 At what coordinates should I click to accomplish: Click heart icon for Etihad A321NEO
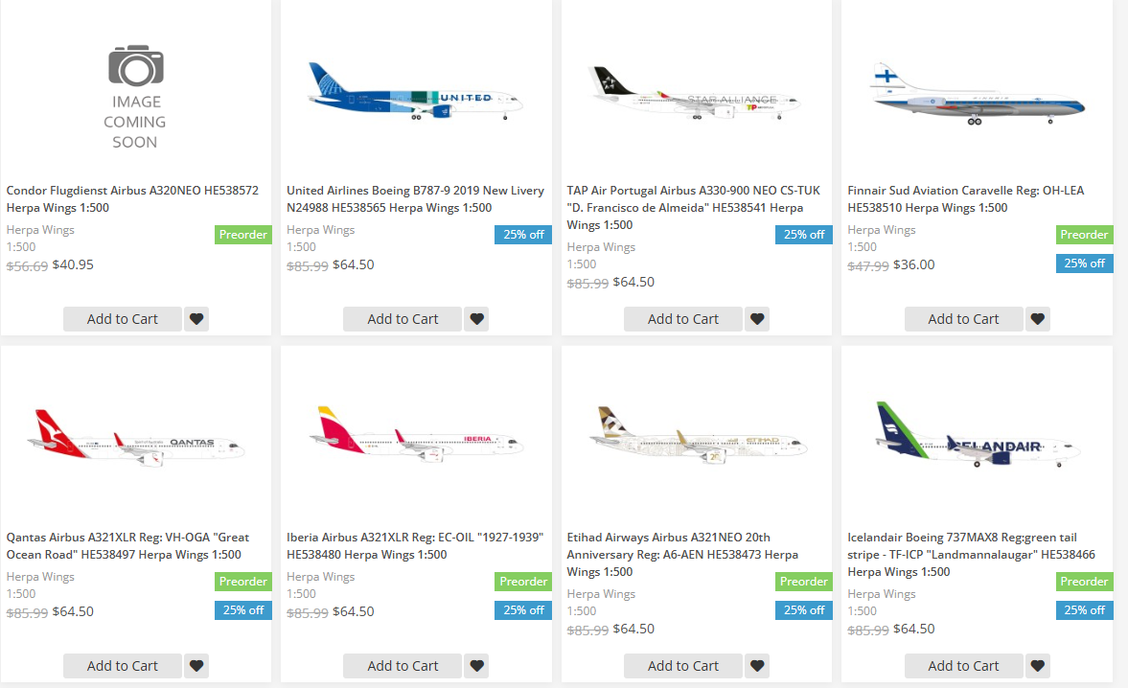point(757,666)
